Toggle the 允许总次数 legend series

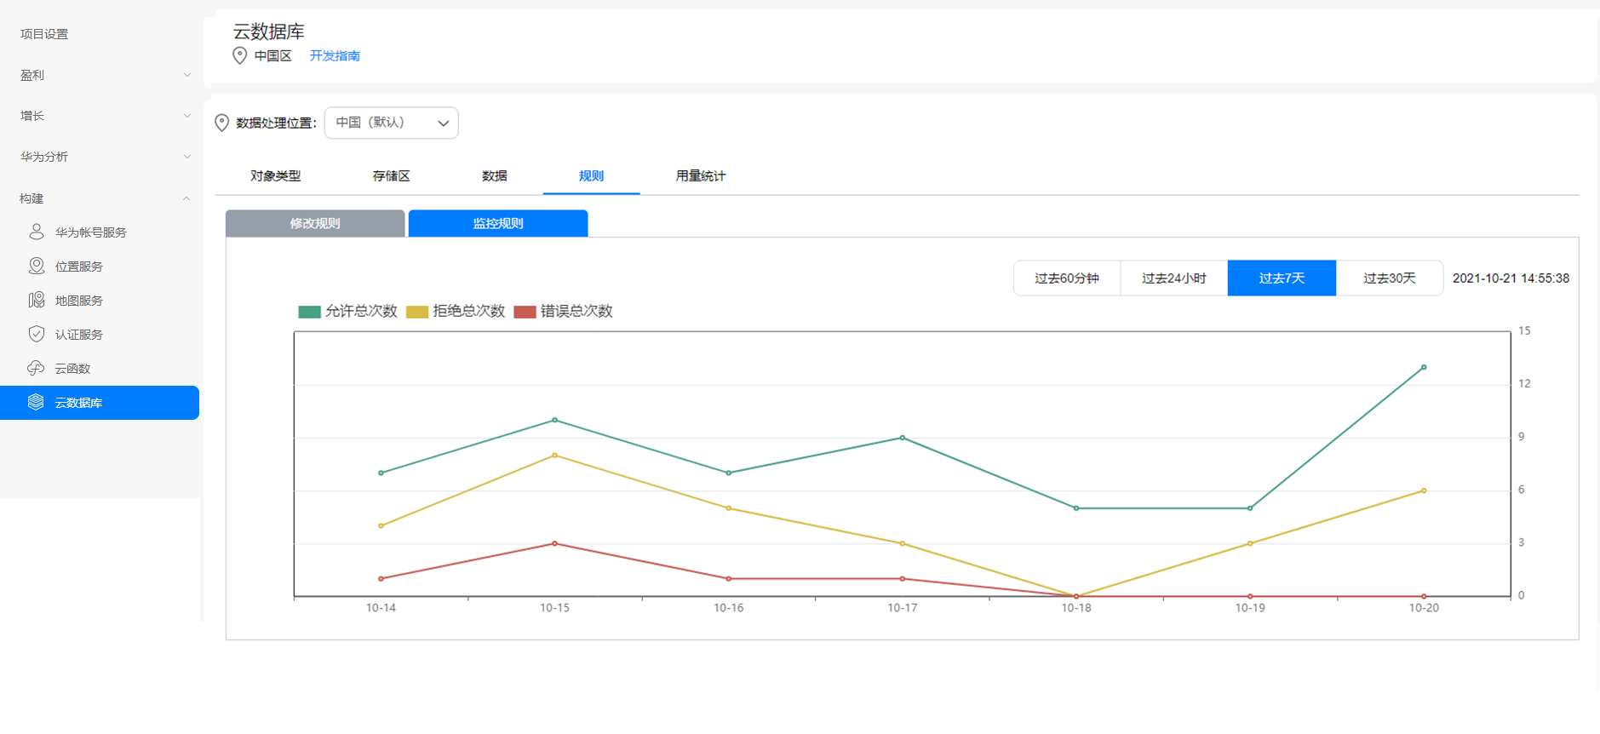click(x=347, y=311)
